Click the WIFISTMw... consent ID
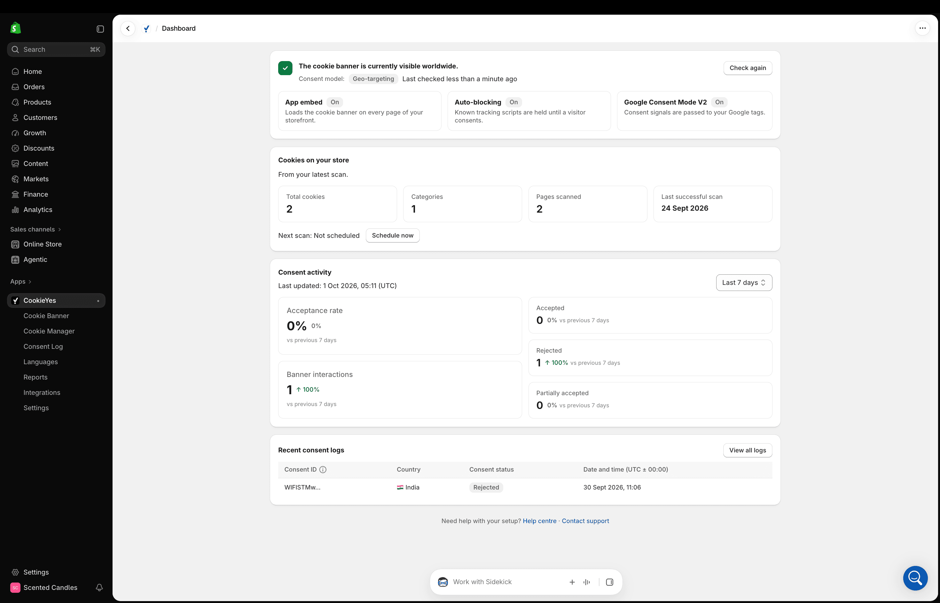 click(x=302, y=488)
